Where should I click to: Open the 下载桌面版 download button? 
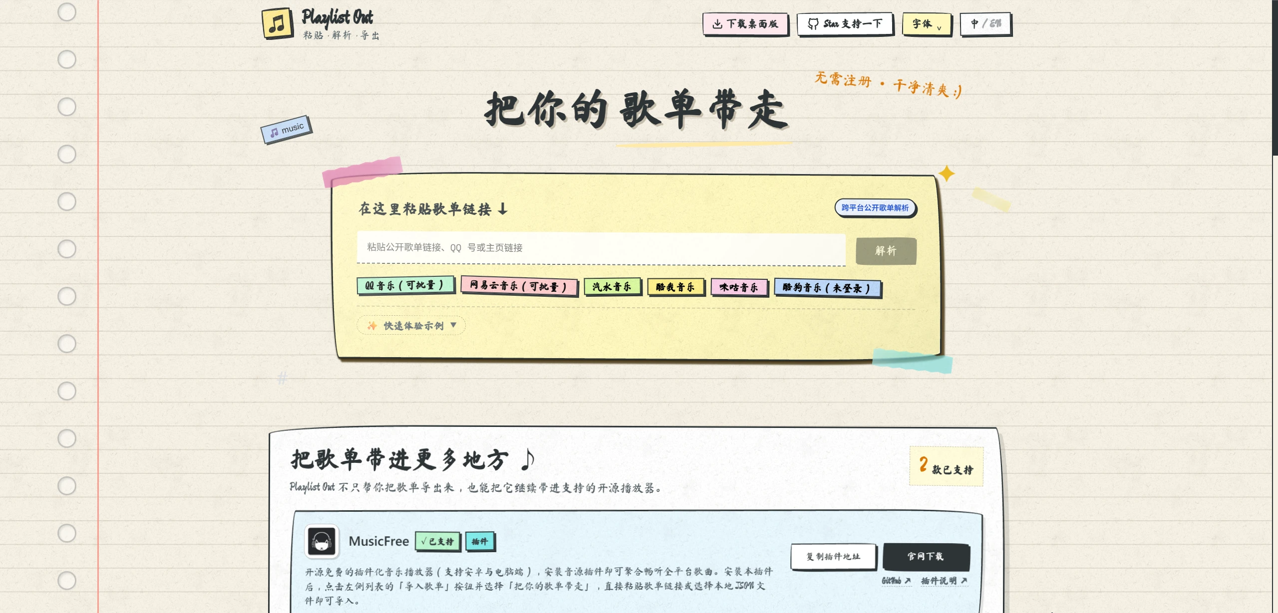745,24
